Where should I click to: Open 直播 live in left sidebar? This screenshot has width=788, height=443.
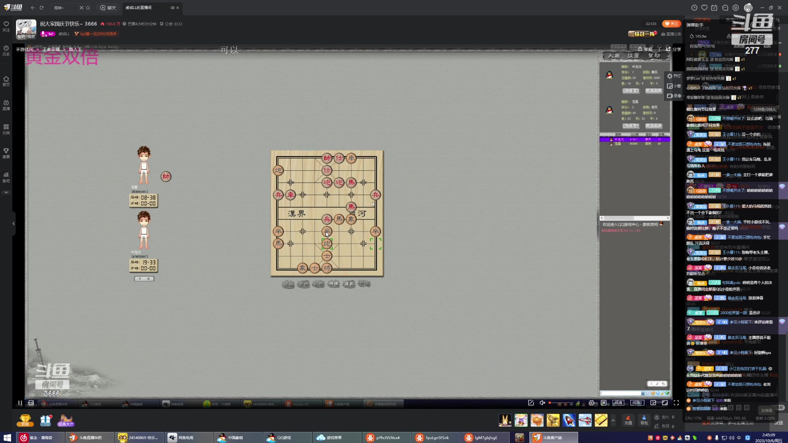click(x=6, y=105)
